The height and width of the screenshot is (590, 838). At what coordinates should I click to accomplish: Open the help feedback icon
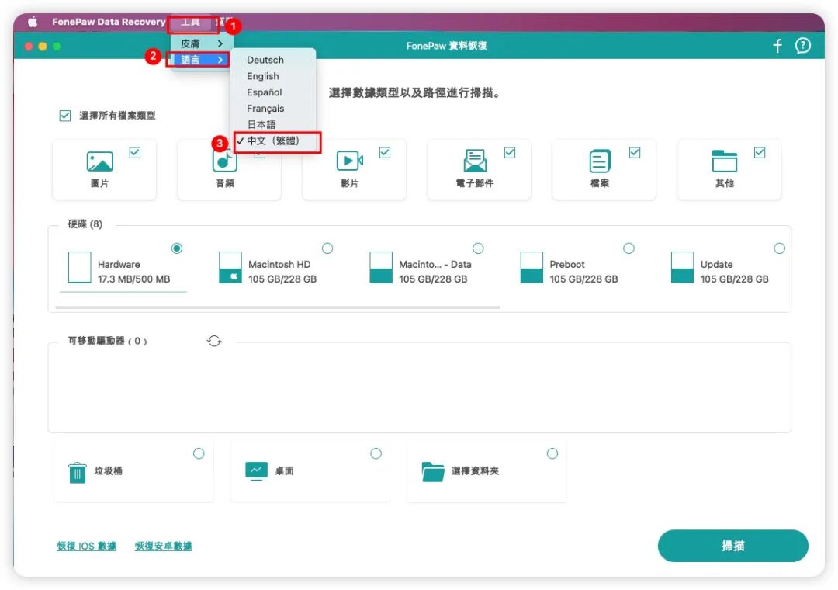803,46
